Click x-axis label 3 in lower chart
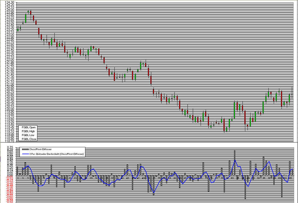Viewport: 298px width, 203px height. coord(23,178)
